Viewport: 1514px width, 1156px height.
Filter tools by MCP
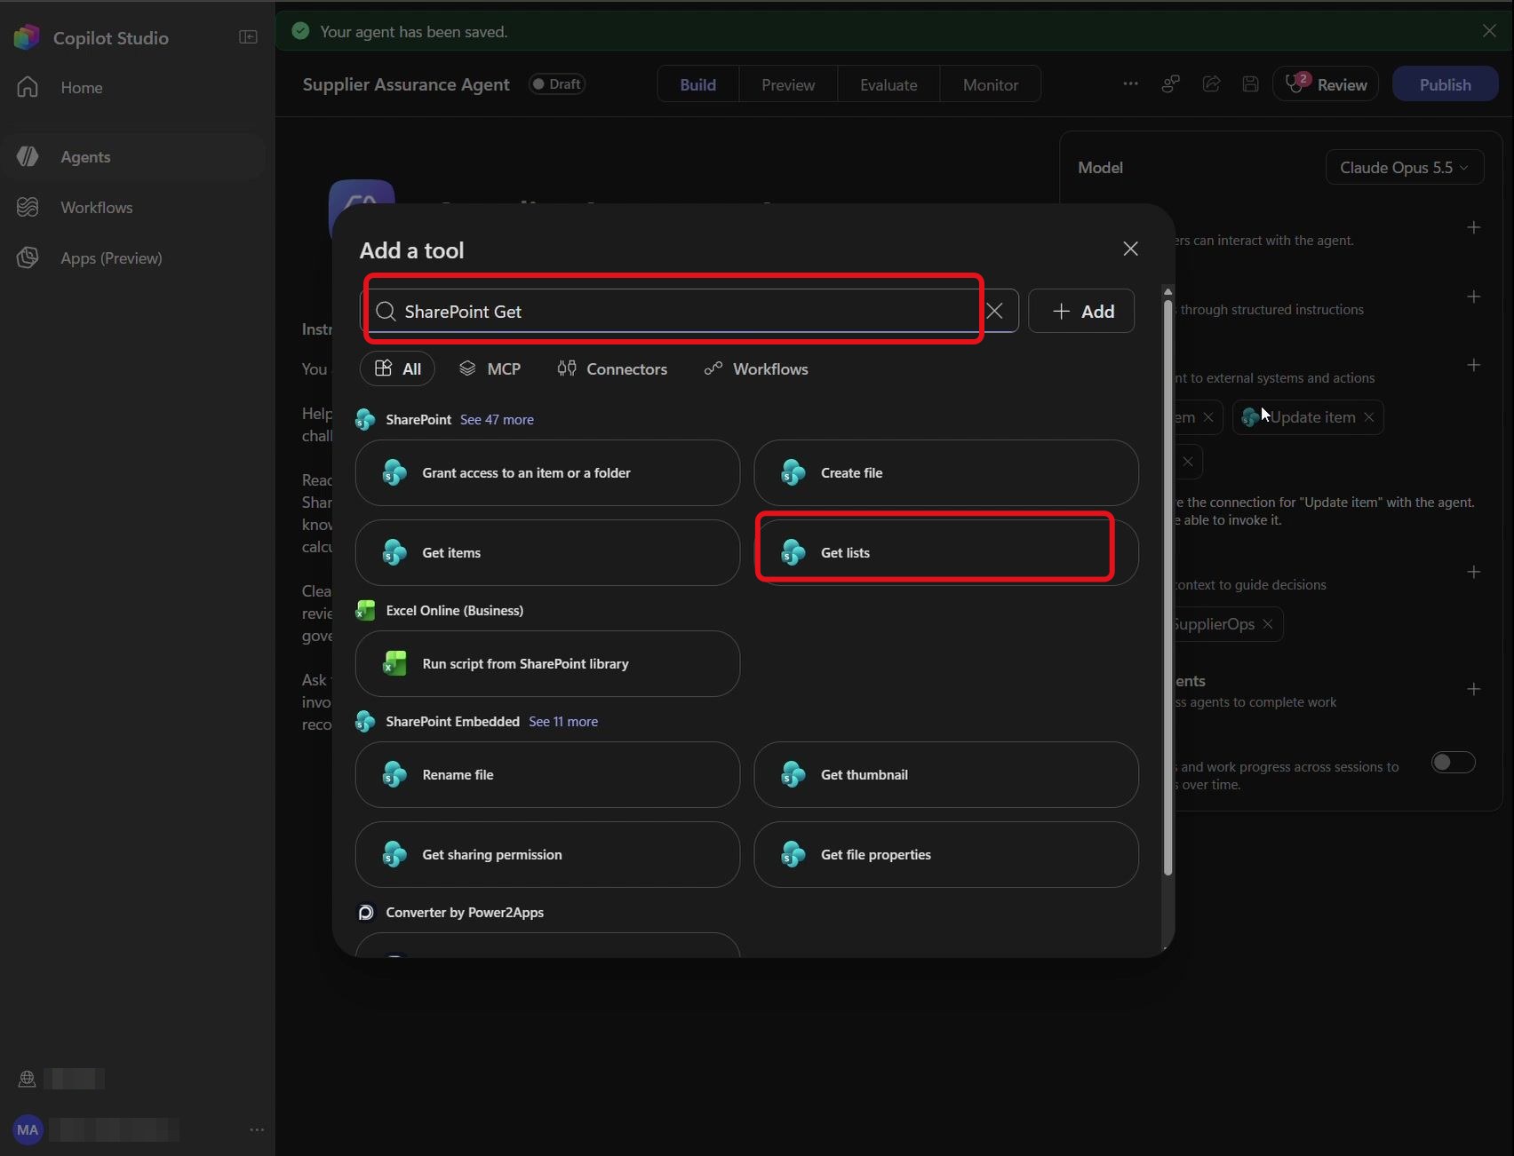490,368
